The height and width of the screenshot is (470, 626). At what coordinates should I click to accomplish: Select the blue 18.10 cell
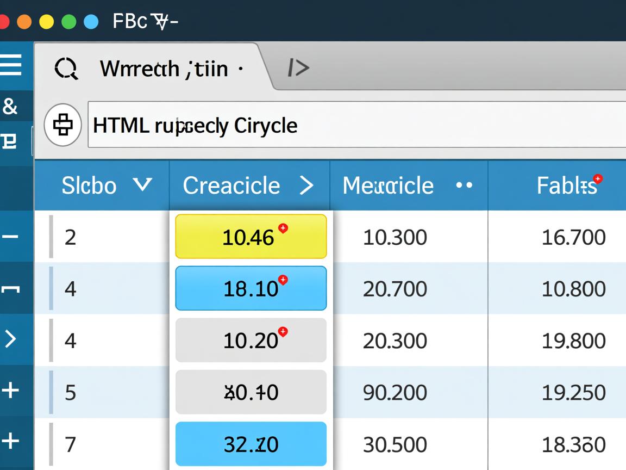click(x=251, y=288)
